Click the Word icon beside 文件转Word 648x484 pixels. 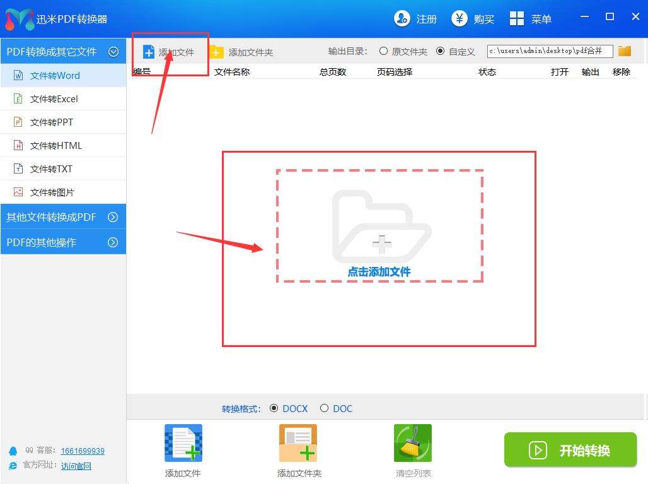tap(18, 75)
